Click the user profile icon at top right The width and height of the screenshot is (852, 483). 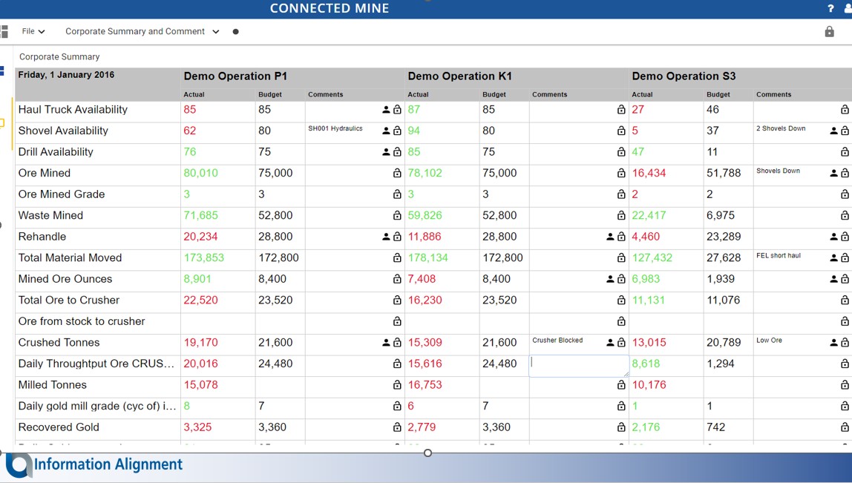pos(848,8)
